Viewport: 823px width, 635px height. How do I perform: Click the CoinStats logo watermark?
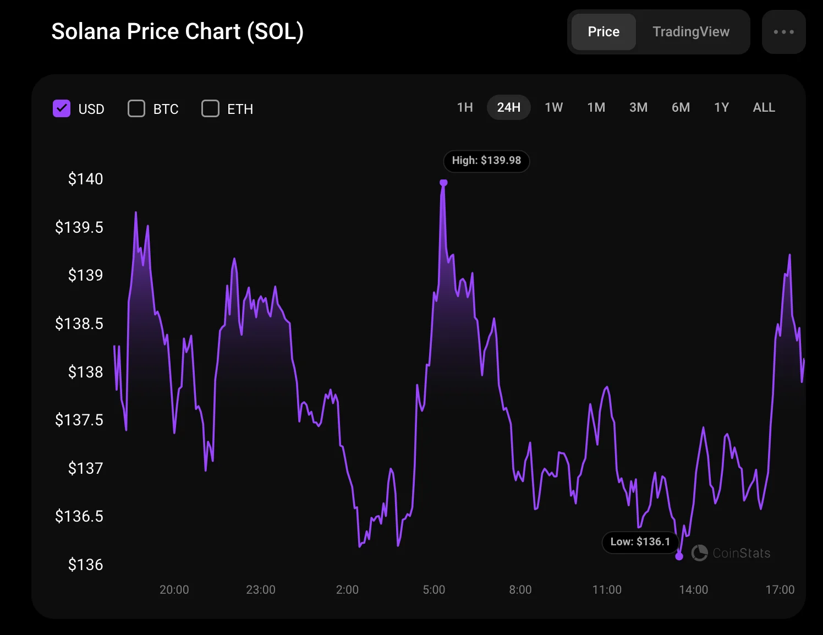(731, 553)
